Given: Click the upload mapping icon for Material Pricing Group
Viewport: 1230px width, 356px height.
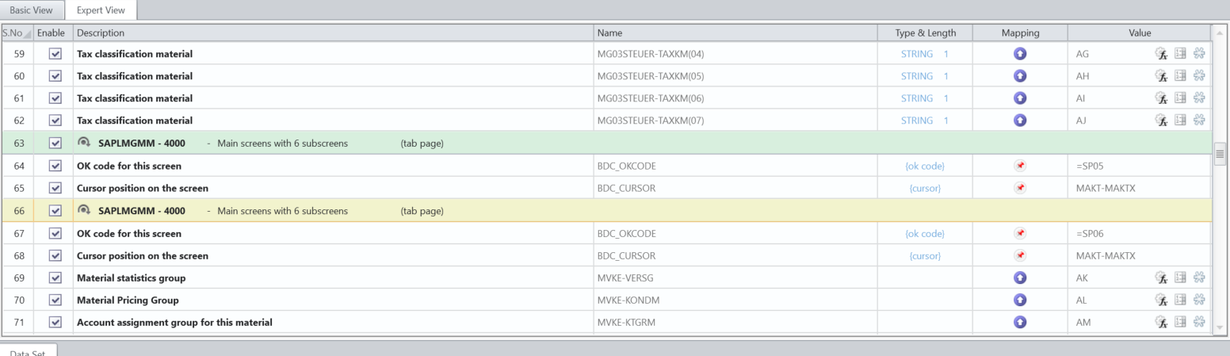Looking at the screenshot, I should click(x=1020, y=300).
